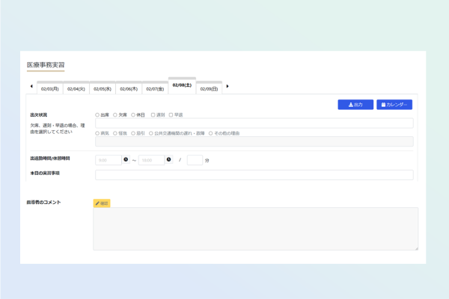Select the 出席 radio button
This screenshot has width=449, height=299.
(x=97, y=115)
